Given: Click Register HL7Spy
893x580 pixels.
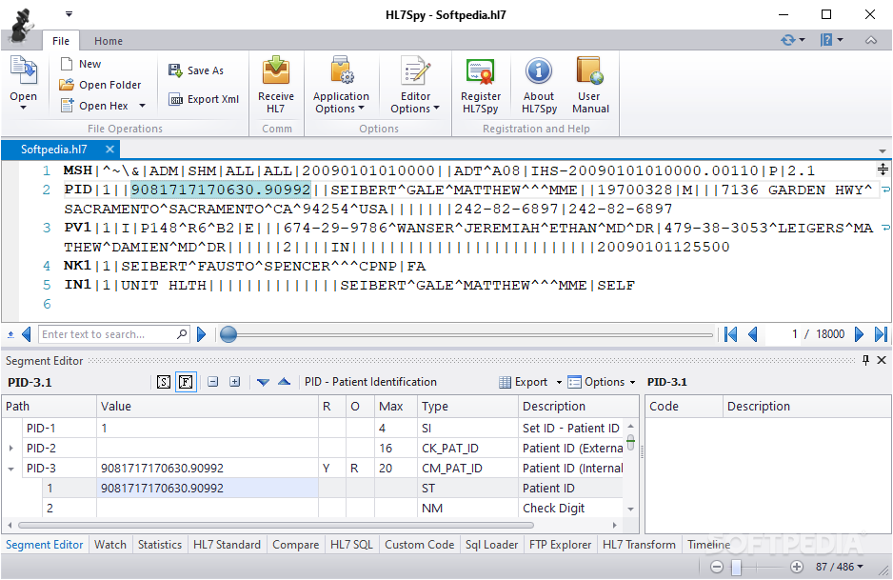Looking at the screenshot, I should [x=481, y=85].
